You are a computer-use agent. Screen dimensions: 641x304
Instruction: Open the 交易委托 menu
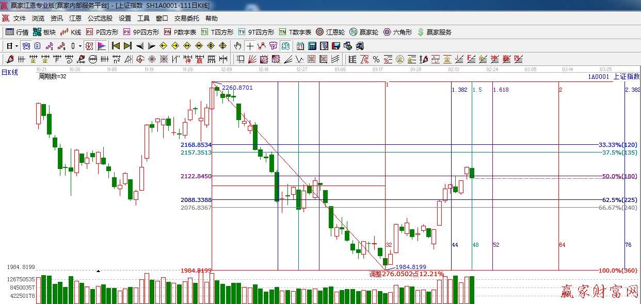click(186, 19)
